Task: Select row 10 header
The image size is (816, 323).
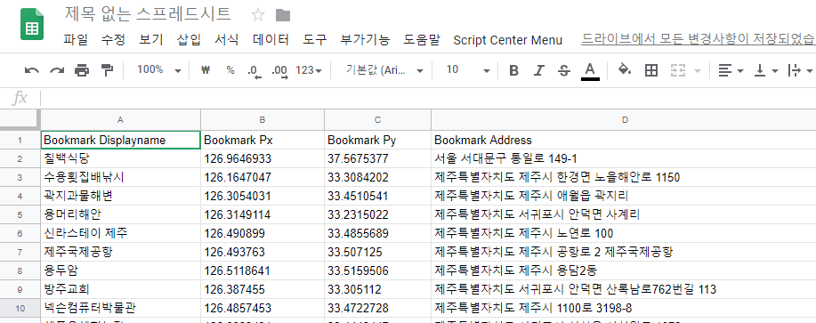Action: click(20, 308)
